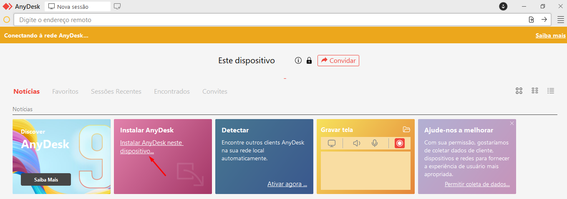Image resolution: width=567 pixels, height=199 pixels.
Task: Click the lock security icon
Action: coord(309,60)
